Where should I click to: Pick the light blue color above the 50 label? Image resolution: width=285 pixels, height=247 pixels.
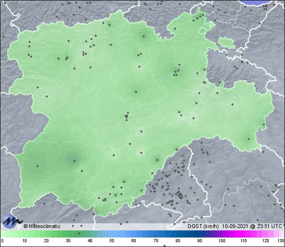point(112,234)
